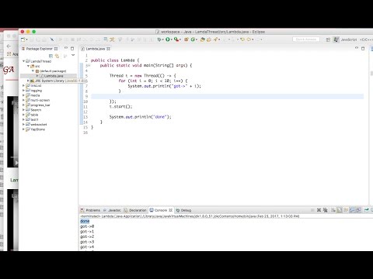Expand the YapStone project
Viewport: 373px width, 279px height.
tap(23, 129)
